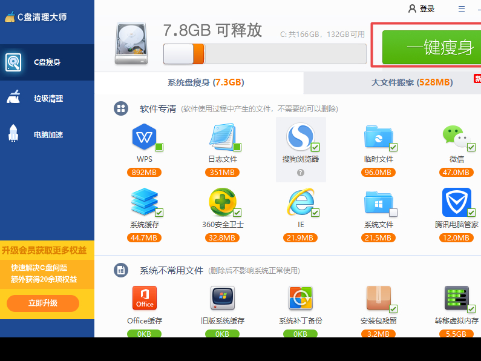Click the 旧版系统缓存 monitor icon
The image size is (481, 361).
223,298
